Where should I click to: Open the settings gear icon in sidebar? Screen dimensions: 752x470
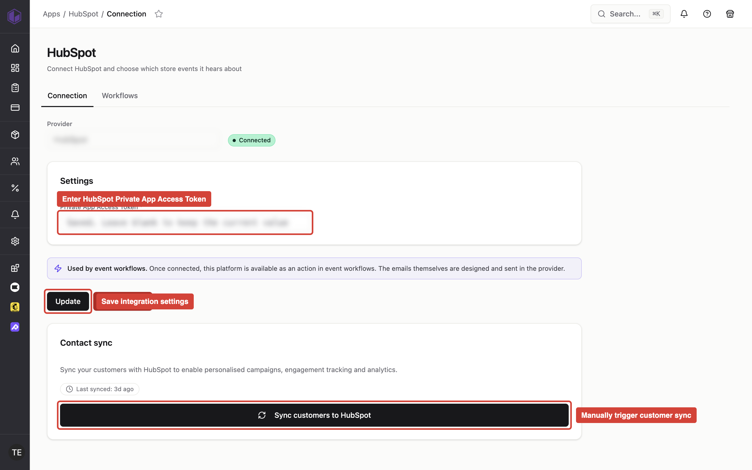[x=15, y=241]
